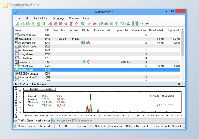Click the gray right arrow toolbar icon
The height and width of the screenshot is (139, 199).
[89, 24]
